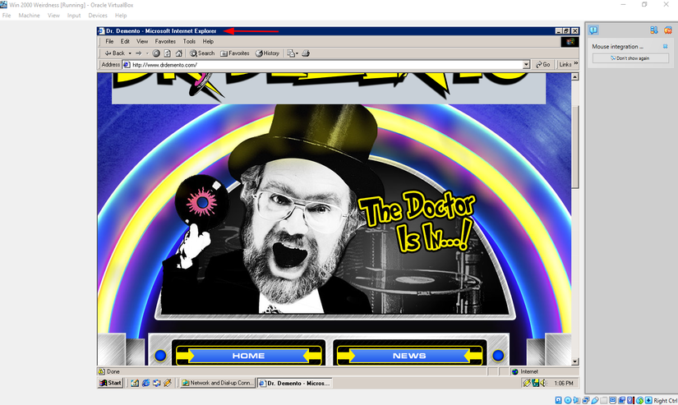Screen dimensions: 678x405
Task: Click the volume speaker tray icon
Action: pos(543,383)
